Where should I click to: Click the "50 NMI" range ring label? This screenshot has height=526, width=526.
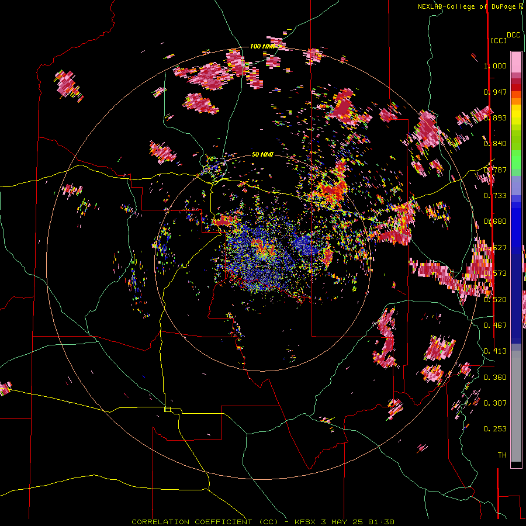coord(262,154)
